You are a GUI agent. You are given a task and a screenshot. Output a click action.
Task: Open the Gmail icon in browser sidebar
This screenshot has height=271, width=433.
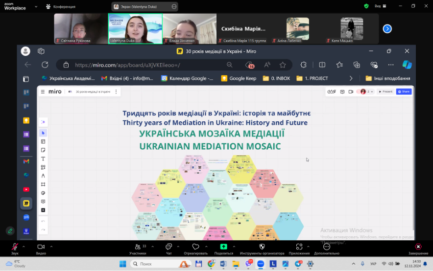(26, 161)
